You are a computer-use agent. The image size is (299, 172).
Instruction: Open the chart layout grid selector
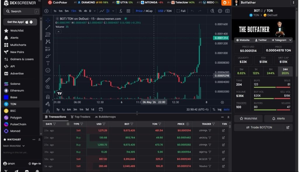point(128,11)
